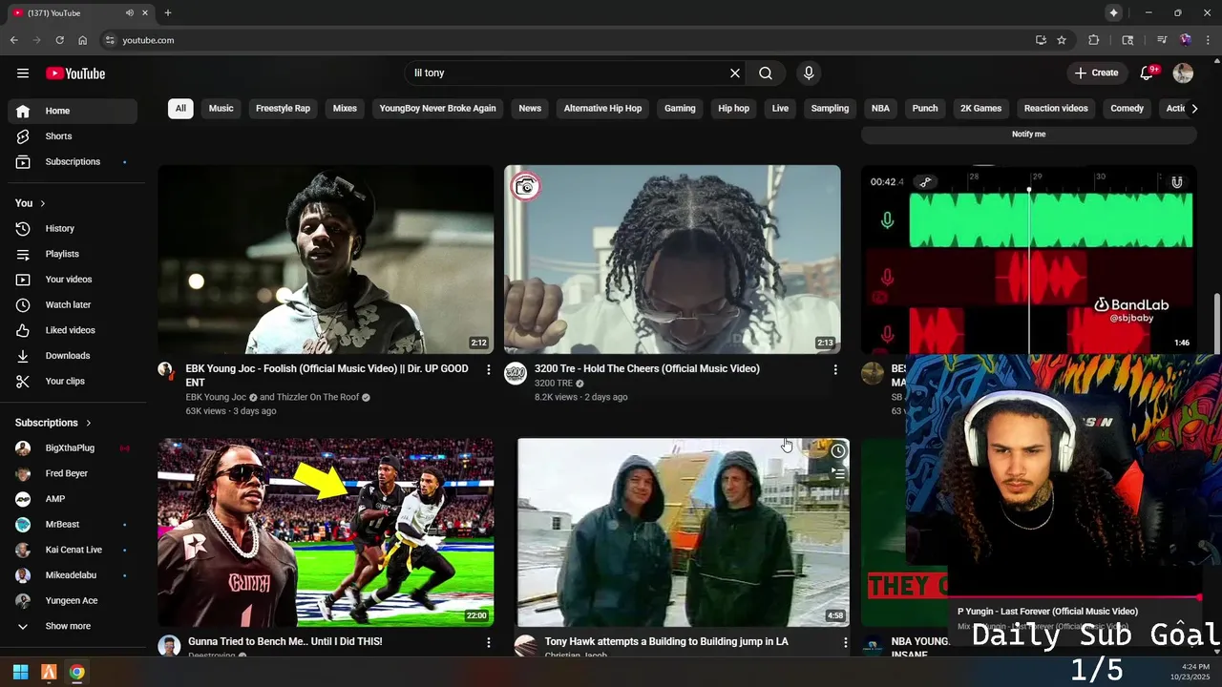Open Your videos in the sidebar

pos(73,280)
